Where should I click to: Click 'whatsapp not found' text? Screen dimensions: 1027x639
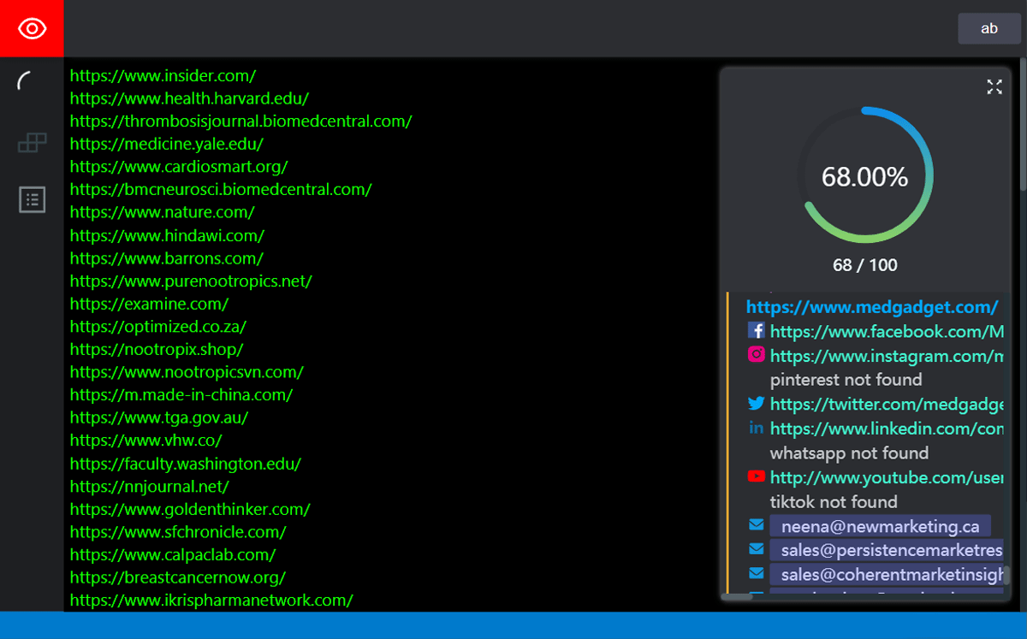click(849, 453)
